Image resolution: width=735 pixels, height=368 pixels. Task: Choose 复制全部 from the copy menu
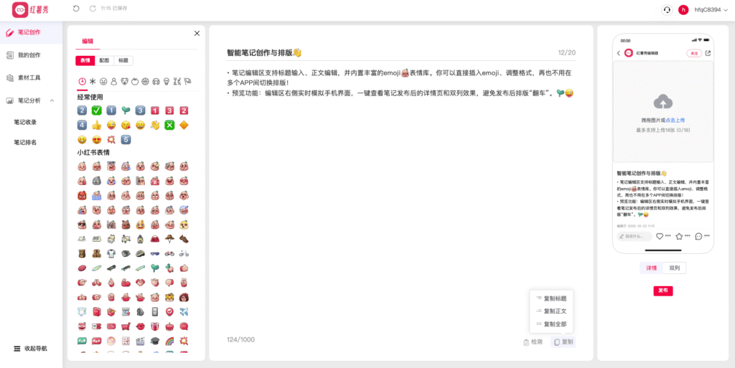click(x=554, y=324)
